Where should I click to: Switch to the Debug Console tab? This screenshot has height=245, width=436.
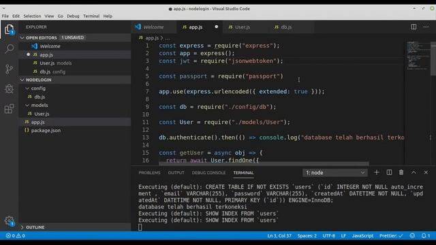pyautogui.click(x=208, y=173)
